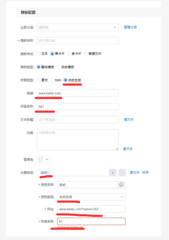Click the 管理分组 link
This screenshot has width=169, height=240.
(x=130, y=27)
